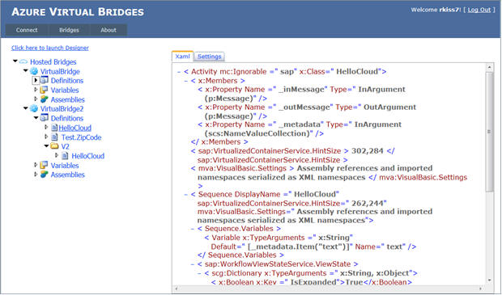Viewport: 502px width, 295px height.
Task: Click the Log Out link
Action: pos(479,10)
